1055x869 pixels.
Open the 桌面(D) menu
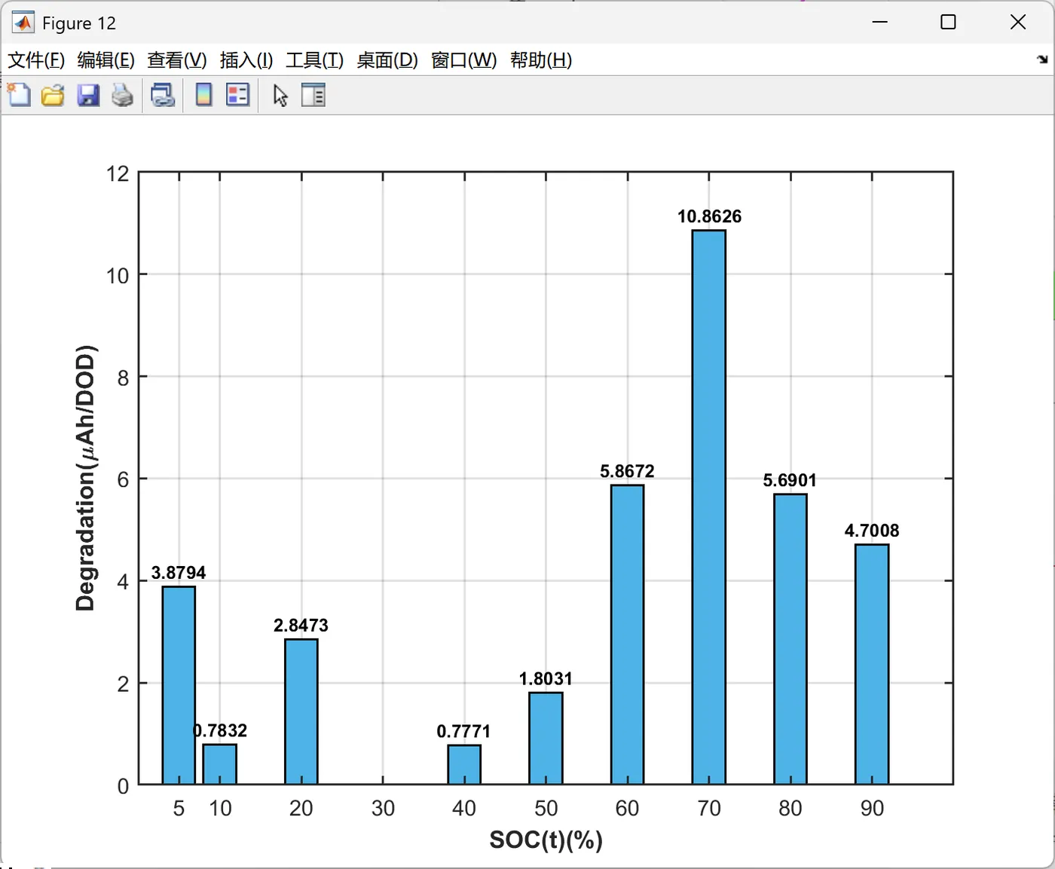(387, 60)
